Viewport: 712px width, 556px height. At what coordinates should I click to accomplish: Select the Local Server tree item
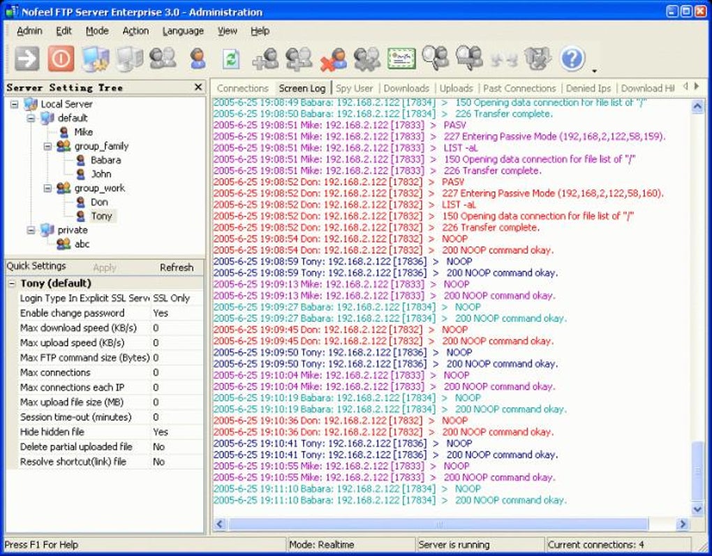coord(66,104)
